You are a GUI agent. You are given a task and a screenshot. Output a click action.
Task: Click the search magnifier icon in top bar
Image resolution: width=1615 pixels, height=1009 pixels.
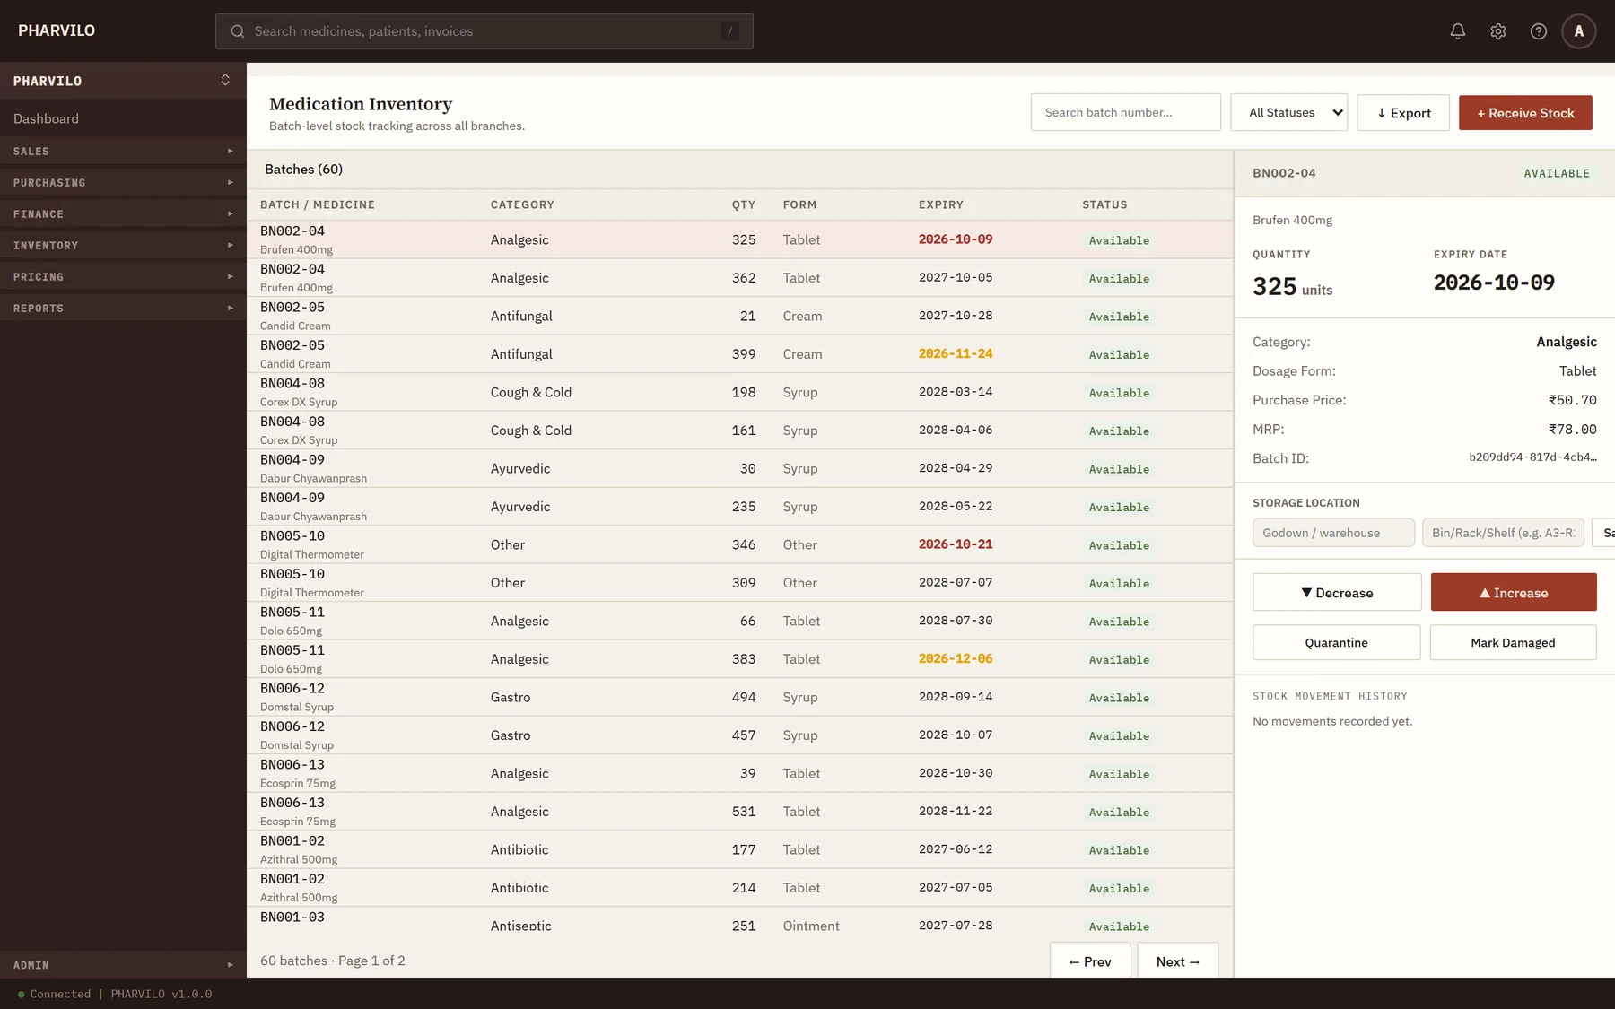(238, 31)
